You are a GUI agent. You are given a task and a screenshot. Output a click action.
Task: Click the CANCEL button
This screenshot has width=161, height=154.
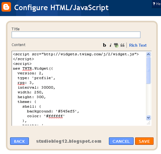pos(121,141)
